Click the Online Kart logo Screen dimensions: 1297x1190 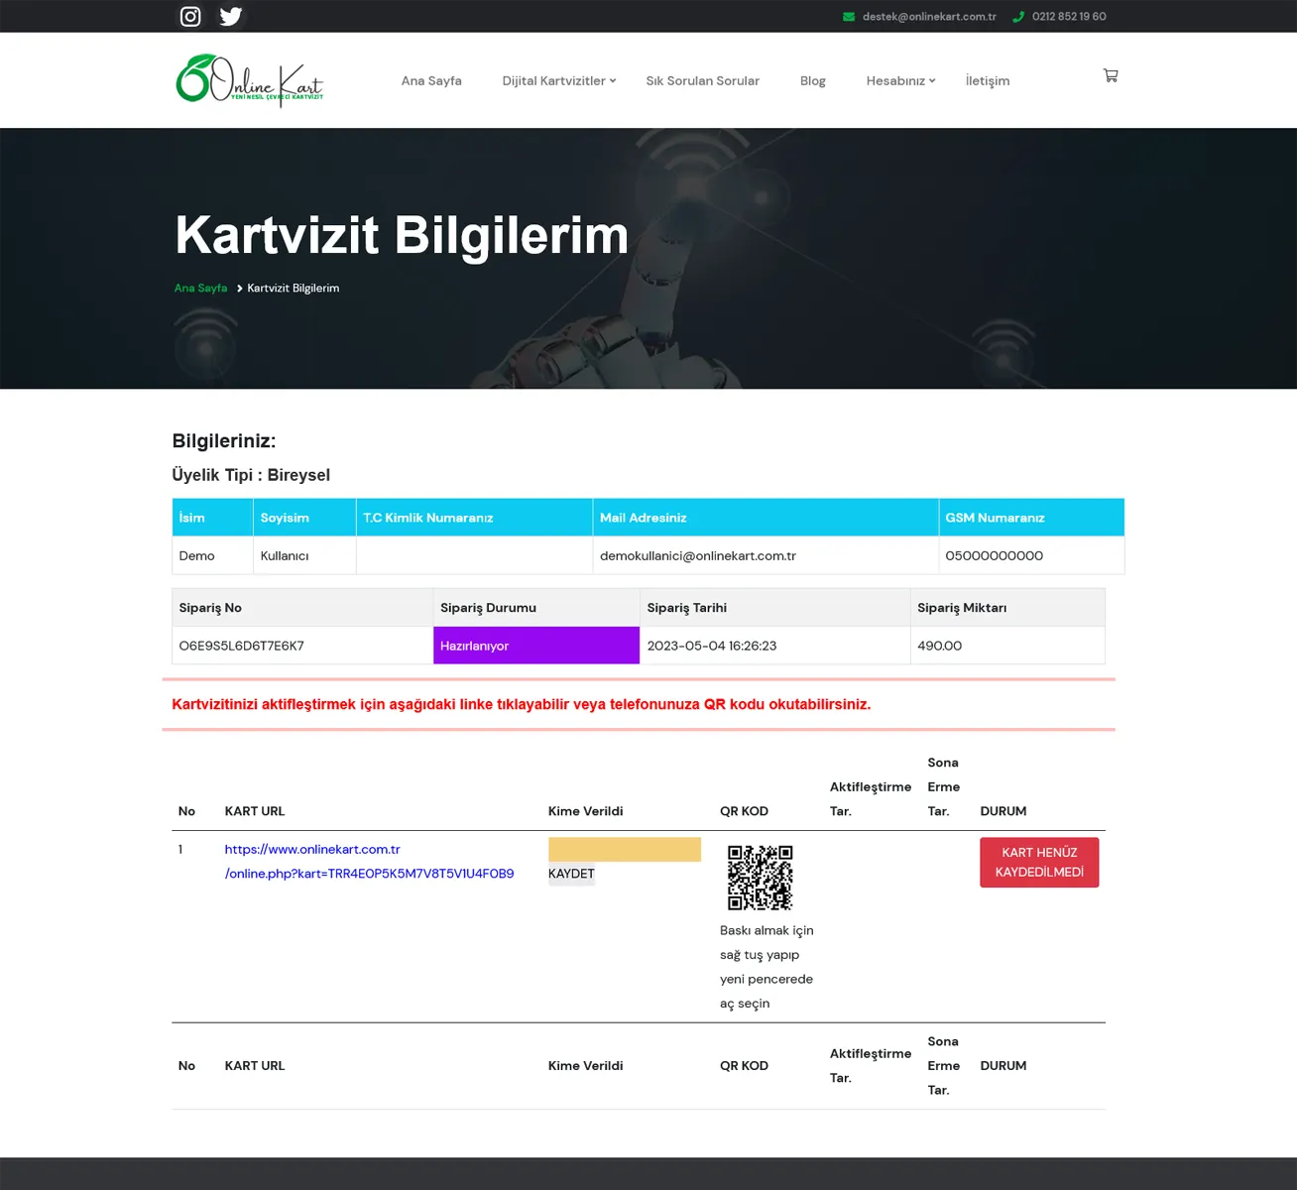tap(250, 80)
